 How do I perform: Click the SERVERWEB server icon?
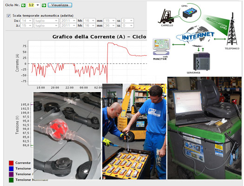pos(201,62)
